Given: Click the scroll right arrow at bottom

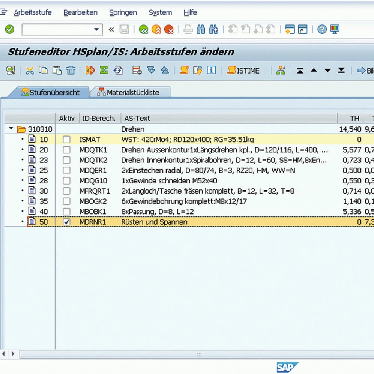Looking at the screenshot, I should tap(13, 354).
